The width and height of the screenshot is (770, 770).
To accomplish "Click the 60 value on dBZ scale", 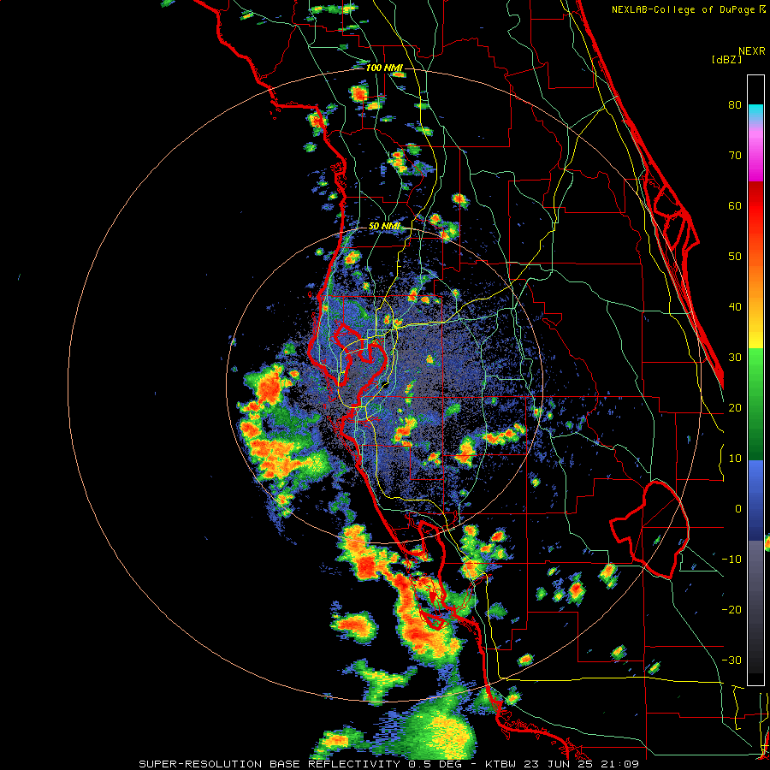I will coord(735,205).
